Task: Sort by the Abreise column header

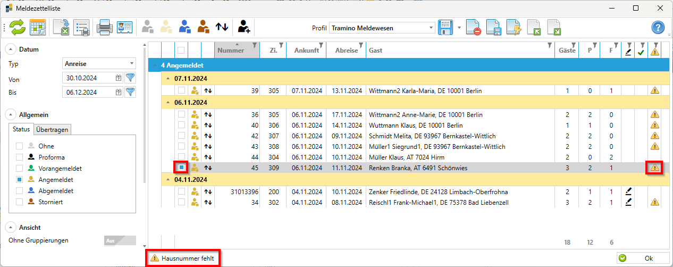Action: pos(346,50)
